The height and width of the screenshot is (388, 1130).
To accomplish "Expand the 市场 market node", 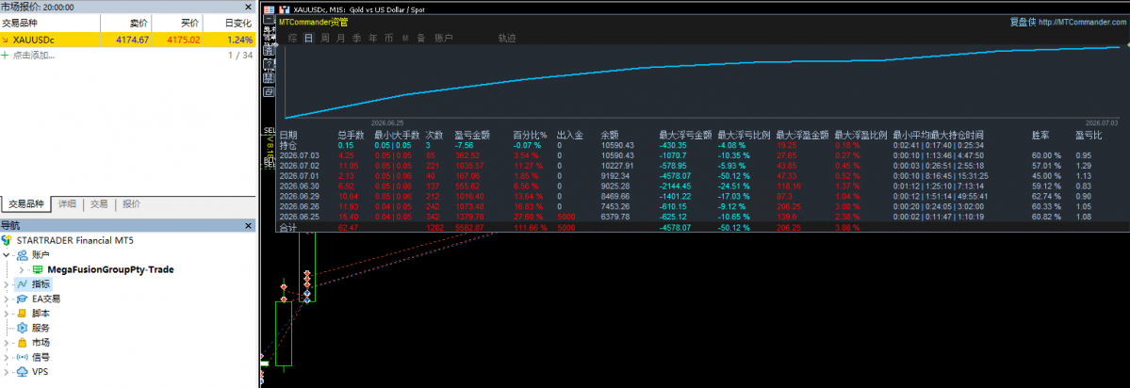I will (7, 343).
